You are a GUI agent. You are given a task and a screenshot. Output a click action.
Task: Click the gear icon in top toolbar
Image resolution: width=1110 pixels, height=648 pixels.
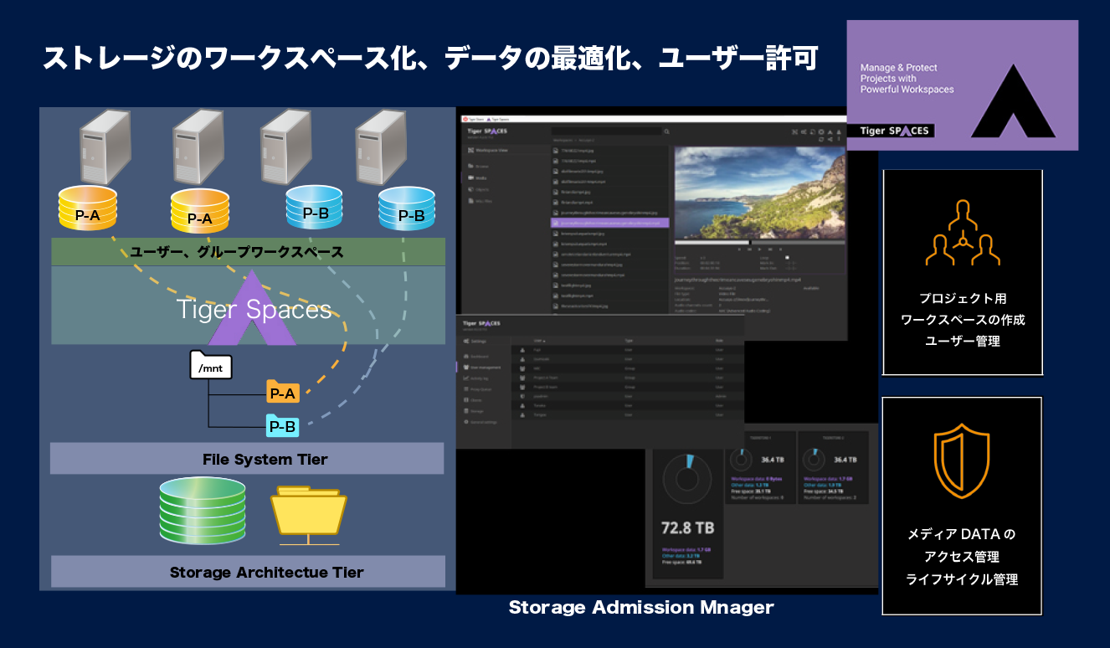click(820, 131)
